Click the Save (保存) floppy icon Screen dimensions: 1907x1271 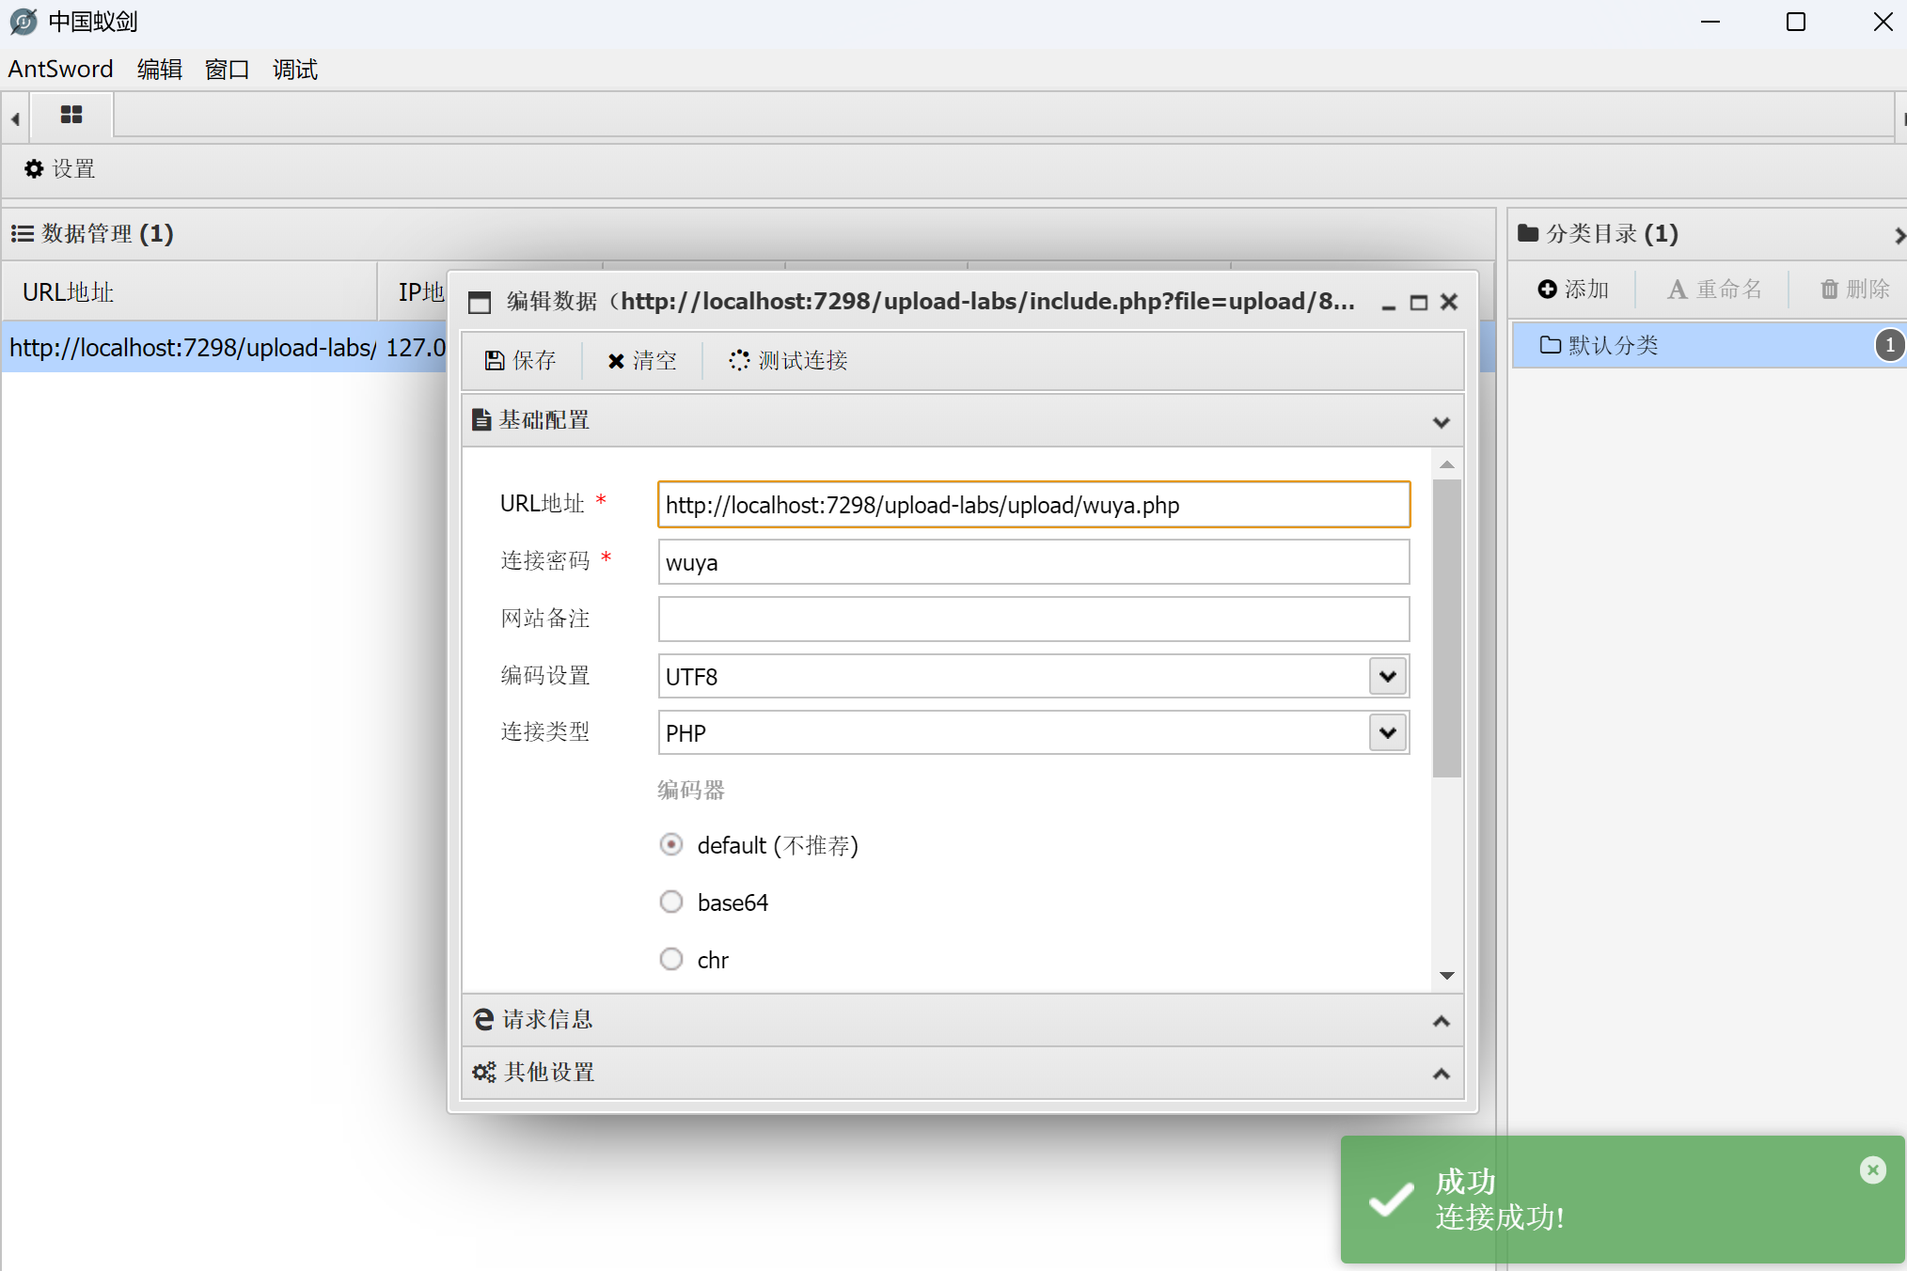495,361
